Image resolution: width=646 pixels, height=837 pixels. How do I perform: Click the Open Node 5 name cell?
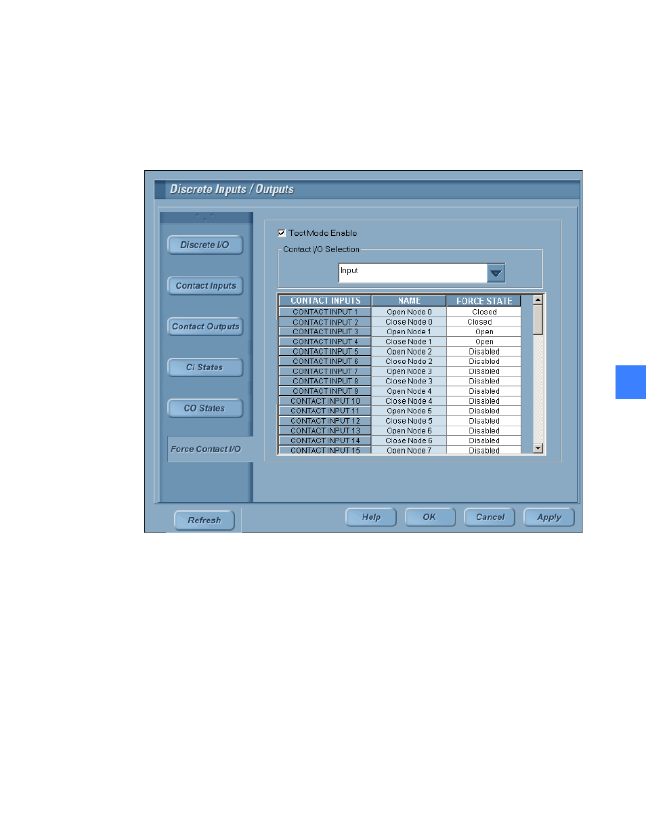[409, 411]
